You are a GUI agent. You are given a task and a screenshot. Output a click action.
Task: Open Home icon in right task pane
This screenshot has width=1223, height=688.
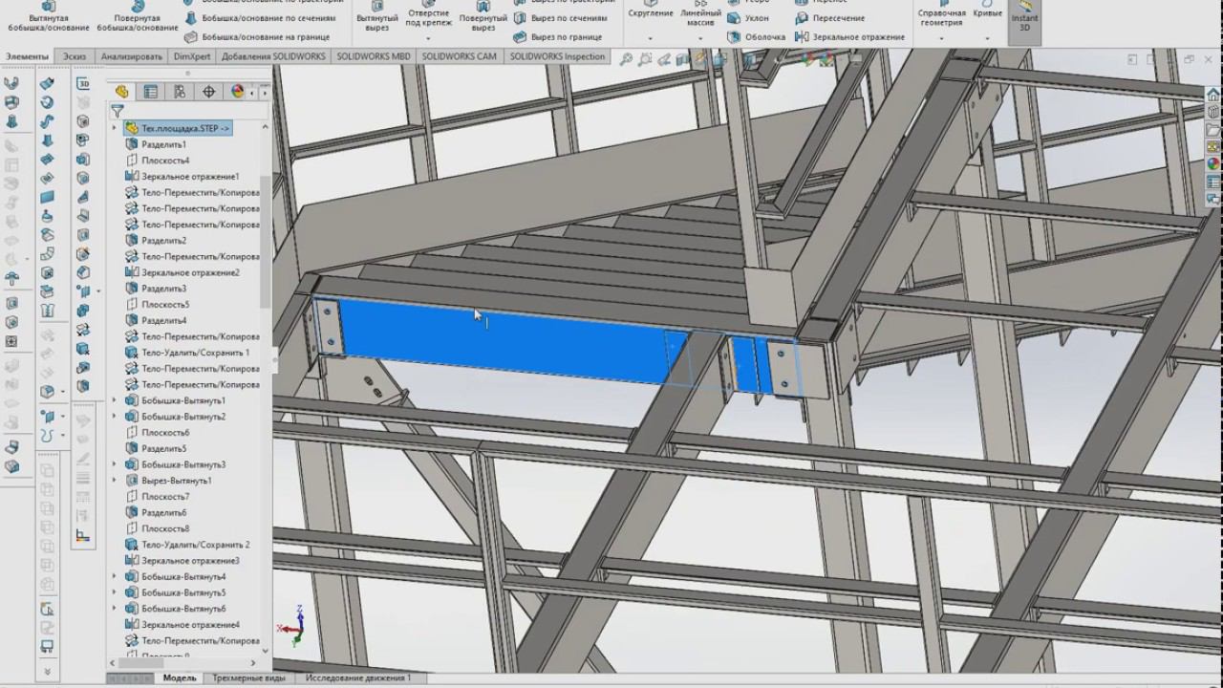click(x=1212, y=93)
